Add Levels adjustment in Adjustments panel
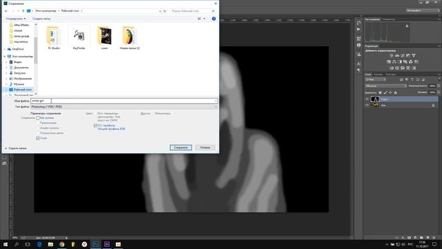The height and width of the screenshot is (249, 442). pyautogui.click(x=397, y=55)
